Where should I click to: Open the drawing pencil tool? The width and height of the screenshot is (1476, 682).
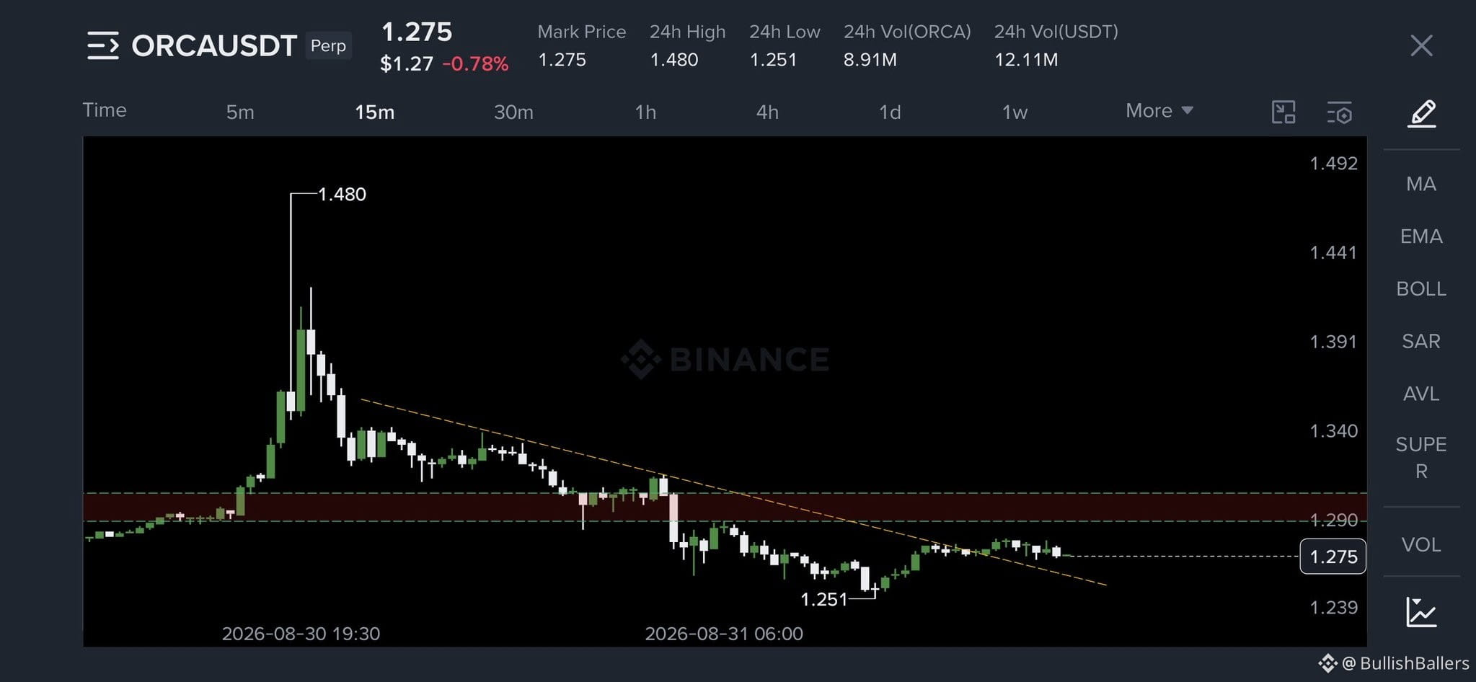1422,113
